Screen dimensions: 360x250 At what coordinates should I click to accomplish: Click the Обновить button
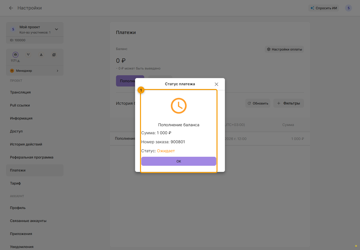pyautogui.click(x=258, y=103)
